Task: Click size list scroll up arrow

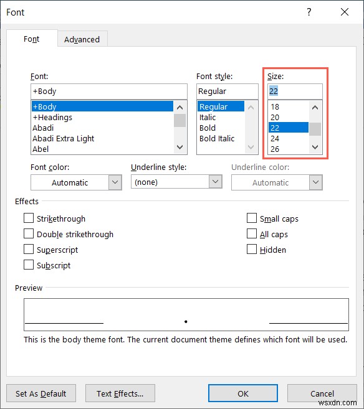Action: click(315, 107)
